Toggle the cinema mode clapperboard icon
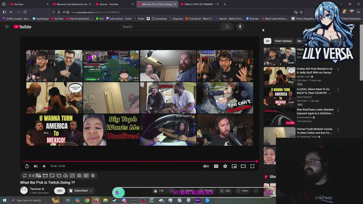Image resolution: width=363 pixels, height=204 pixels. click(x=45, y=176)
